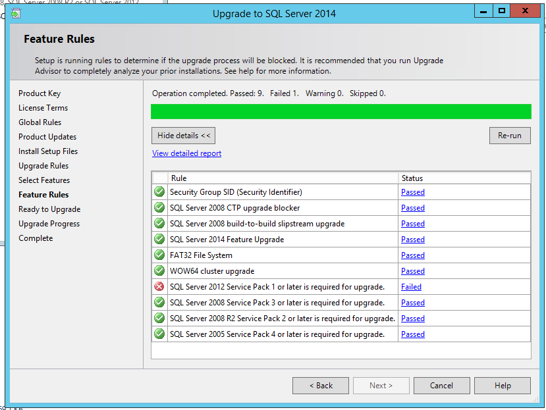The width and height of the screenshot is (546, 410).
Task: Click the 'WOW64 cluster upgrade' rule text
Action: click(x=212, y=271)
